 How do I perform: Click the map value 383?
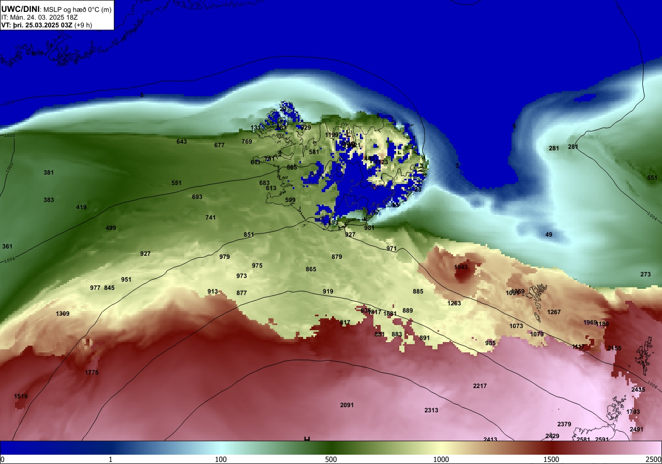click(49, 200)
